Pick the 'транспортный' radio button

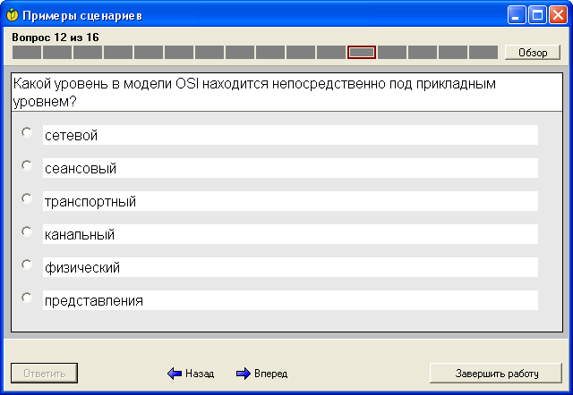pyautogui.click(x=27, y=198)
